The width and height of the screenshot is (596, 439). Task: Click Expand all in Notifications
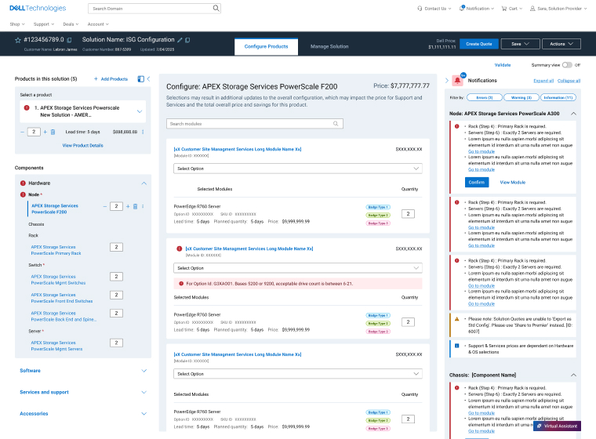coord(543,81)
